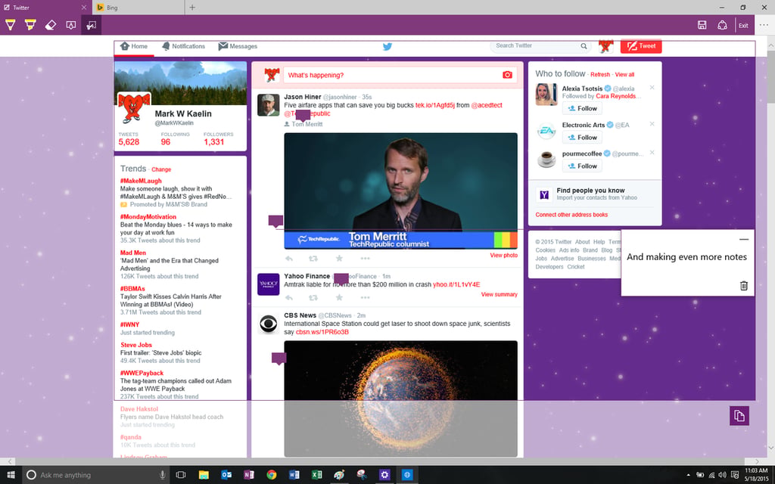
Task: Open Excel from the taskbar
Action: (x=317, y=475)
